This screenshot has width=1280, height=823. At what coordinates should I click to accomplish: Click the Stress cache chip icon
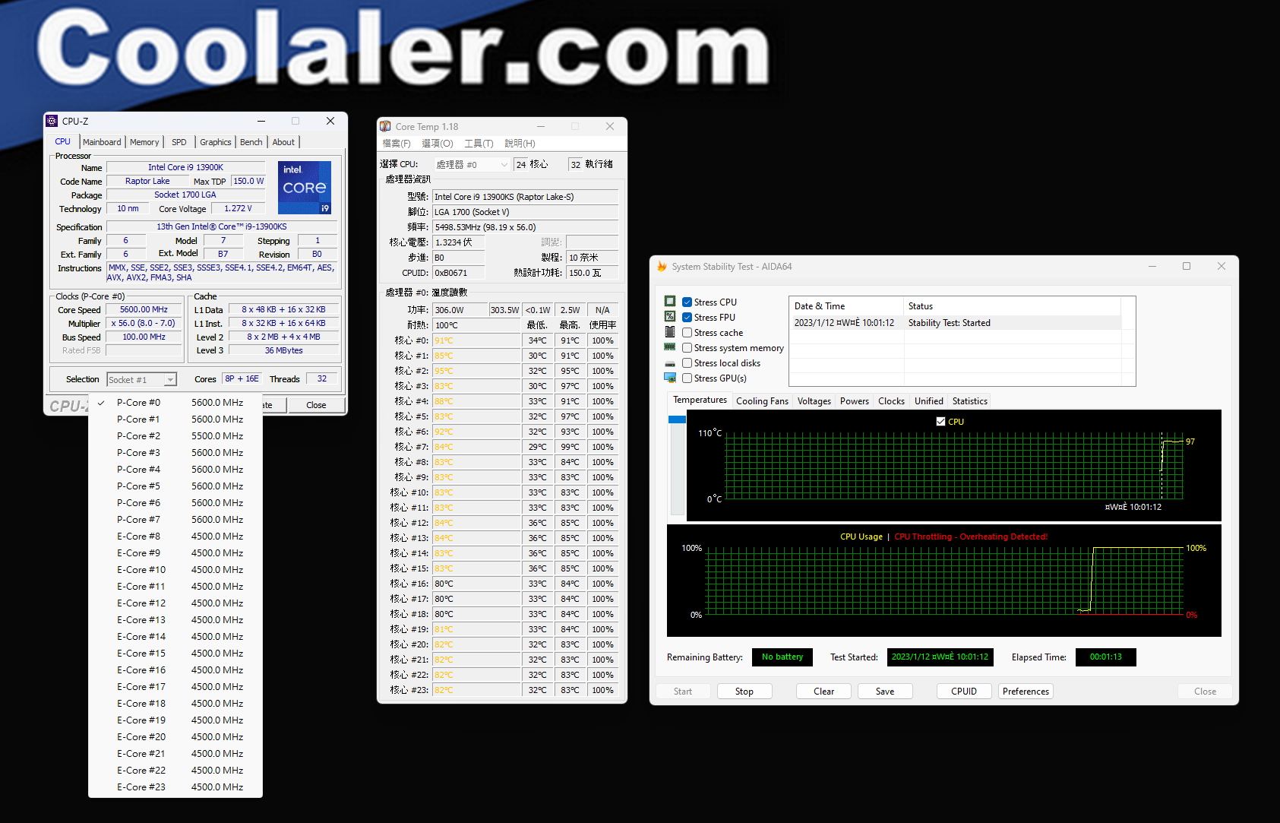pyautogui.click(x=670, y=331)
